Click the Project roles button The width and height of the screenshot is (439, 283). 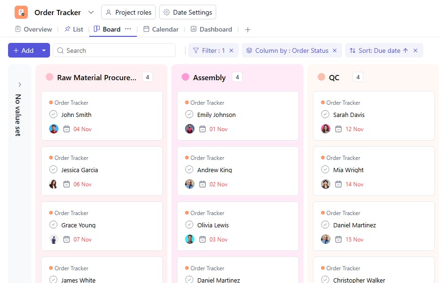click(x=128, y=12)
